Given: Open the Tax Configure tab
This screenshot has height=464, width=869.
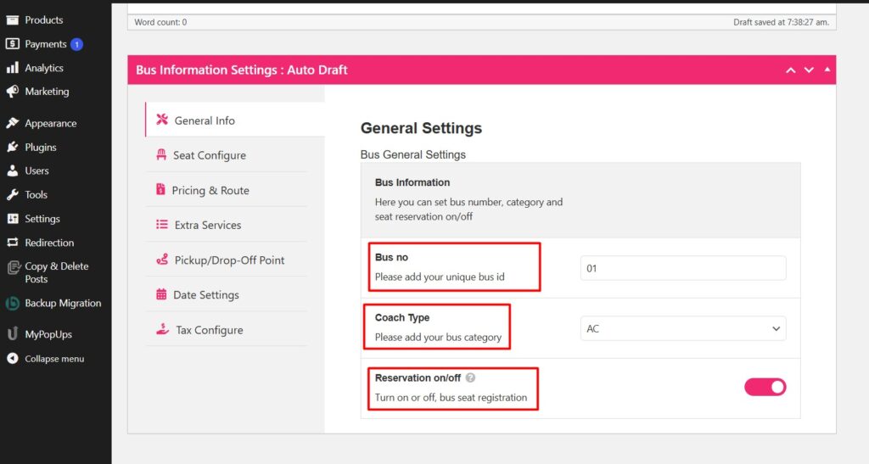Looking at the screenshot, I should click(227, 329).
